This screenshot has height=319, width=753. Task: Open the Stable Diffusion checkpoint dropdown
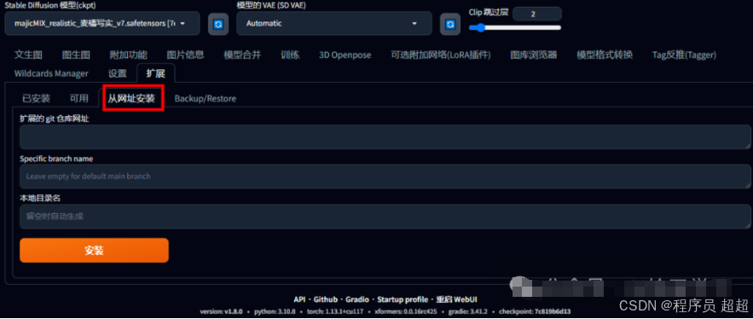pyautogui.click(x=102, y=24)
